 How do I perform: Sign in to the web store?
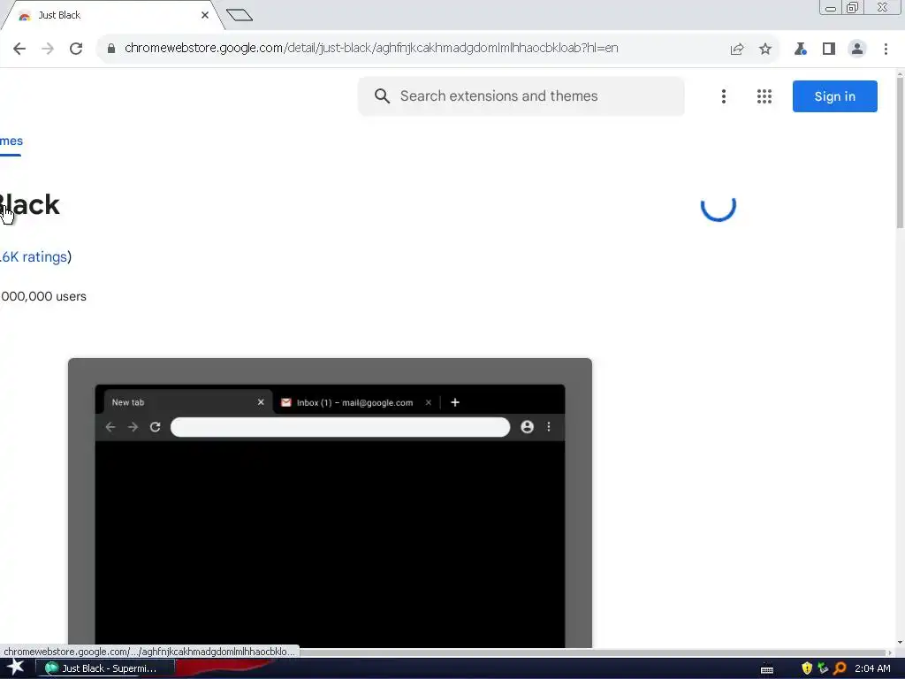(834, 96)
